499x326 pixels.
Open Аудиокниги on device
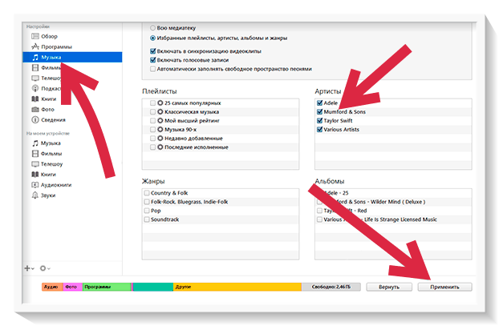point(34,184)
